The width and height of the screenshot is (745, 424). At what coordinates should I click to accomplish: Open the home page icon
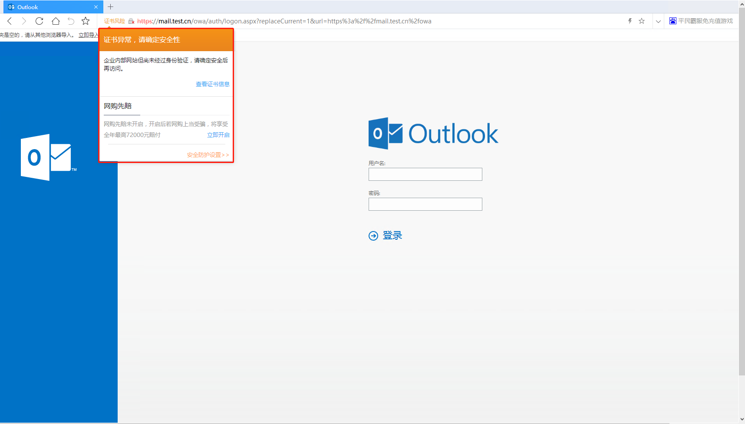(56, 21)
